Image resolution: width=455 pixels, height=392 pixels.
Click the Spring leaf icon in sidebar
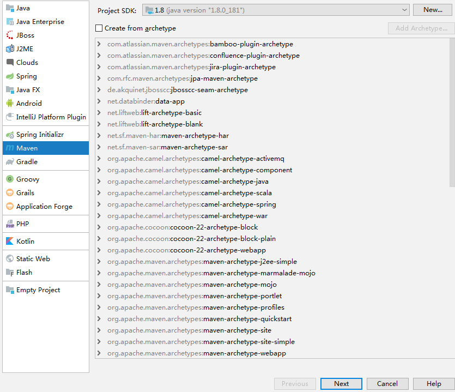click(x=10, y=76)
